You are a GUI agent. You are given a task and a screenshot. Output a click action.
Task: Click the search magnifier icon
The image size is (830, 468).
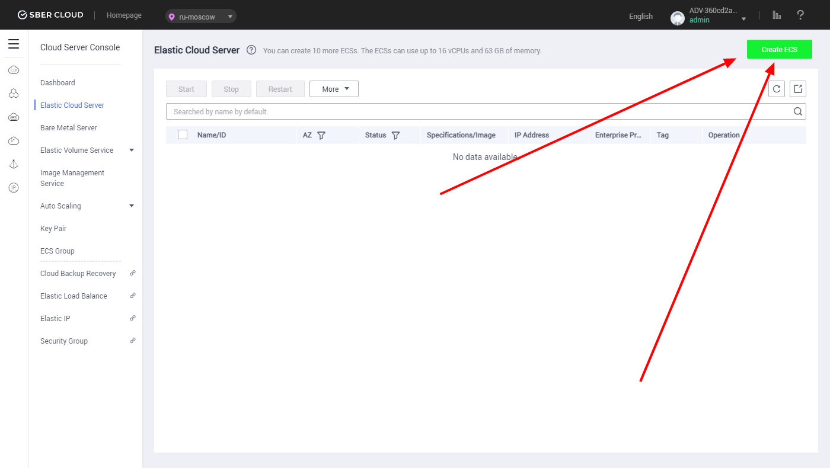pyautogui.click(x=798, y=111)
